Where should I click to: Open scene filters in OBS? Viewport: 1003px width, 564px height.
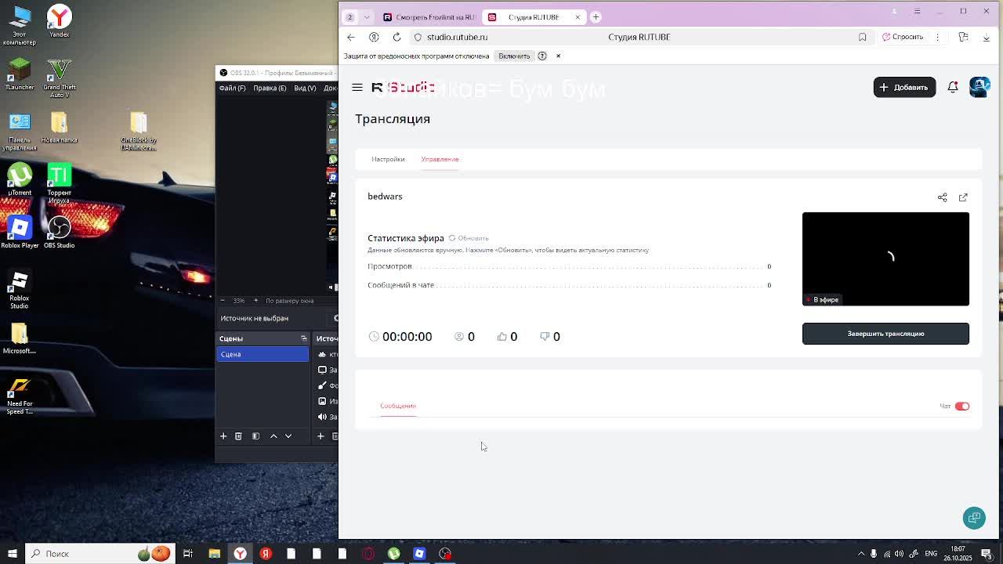pos(255,436)
